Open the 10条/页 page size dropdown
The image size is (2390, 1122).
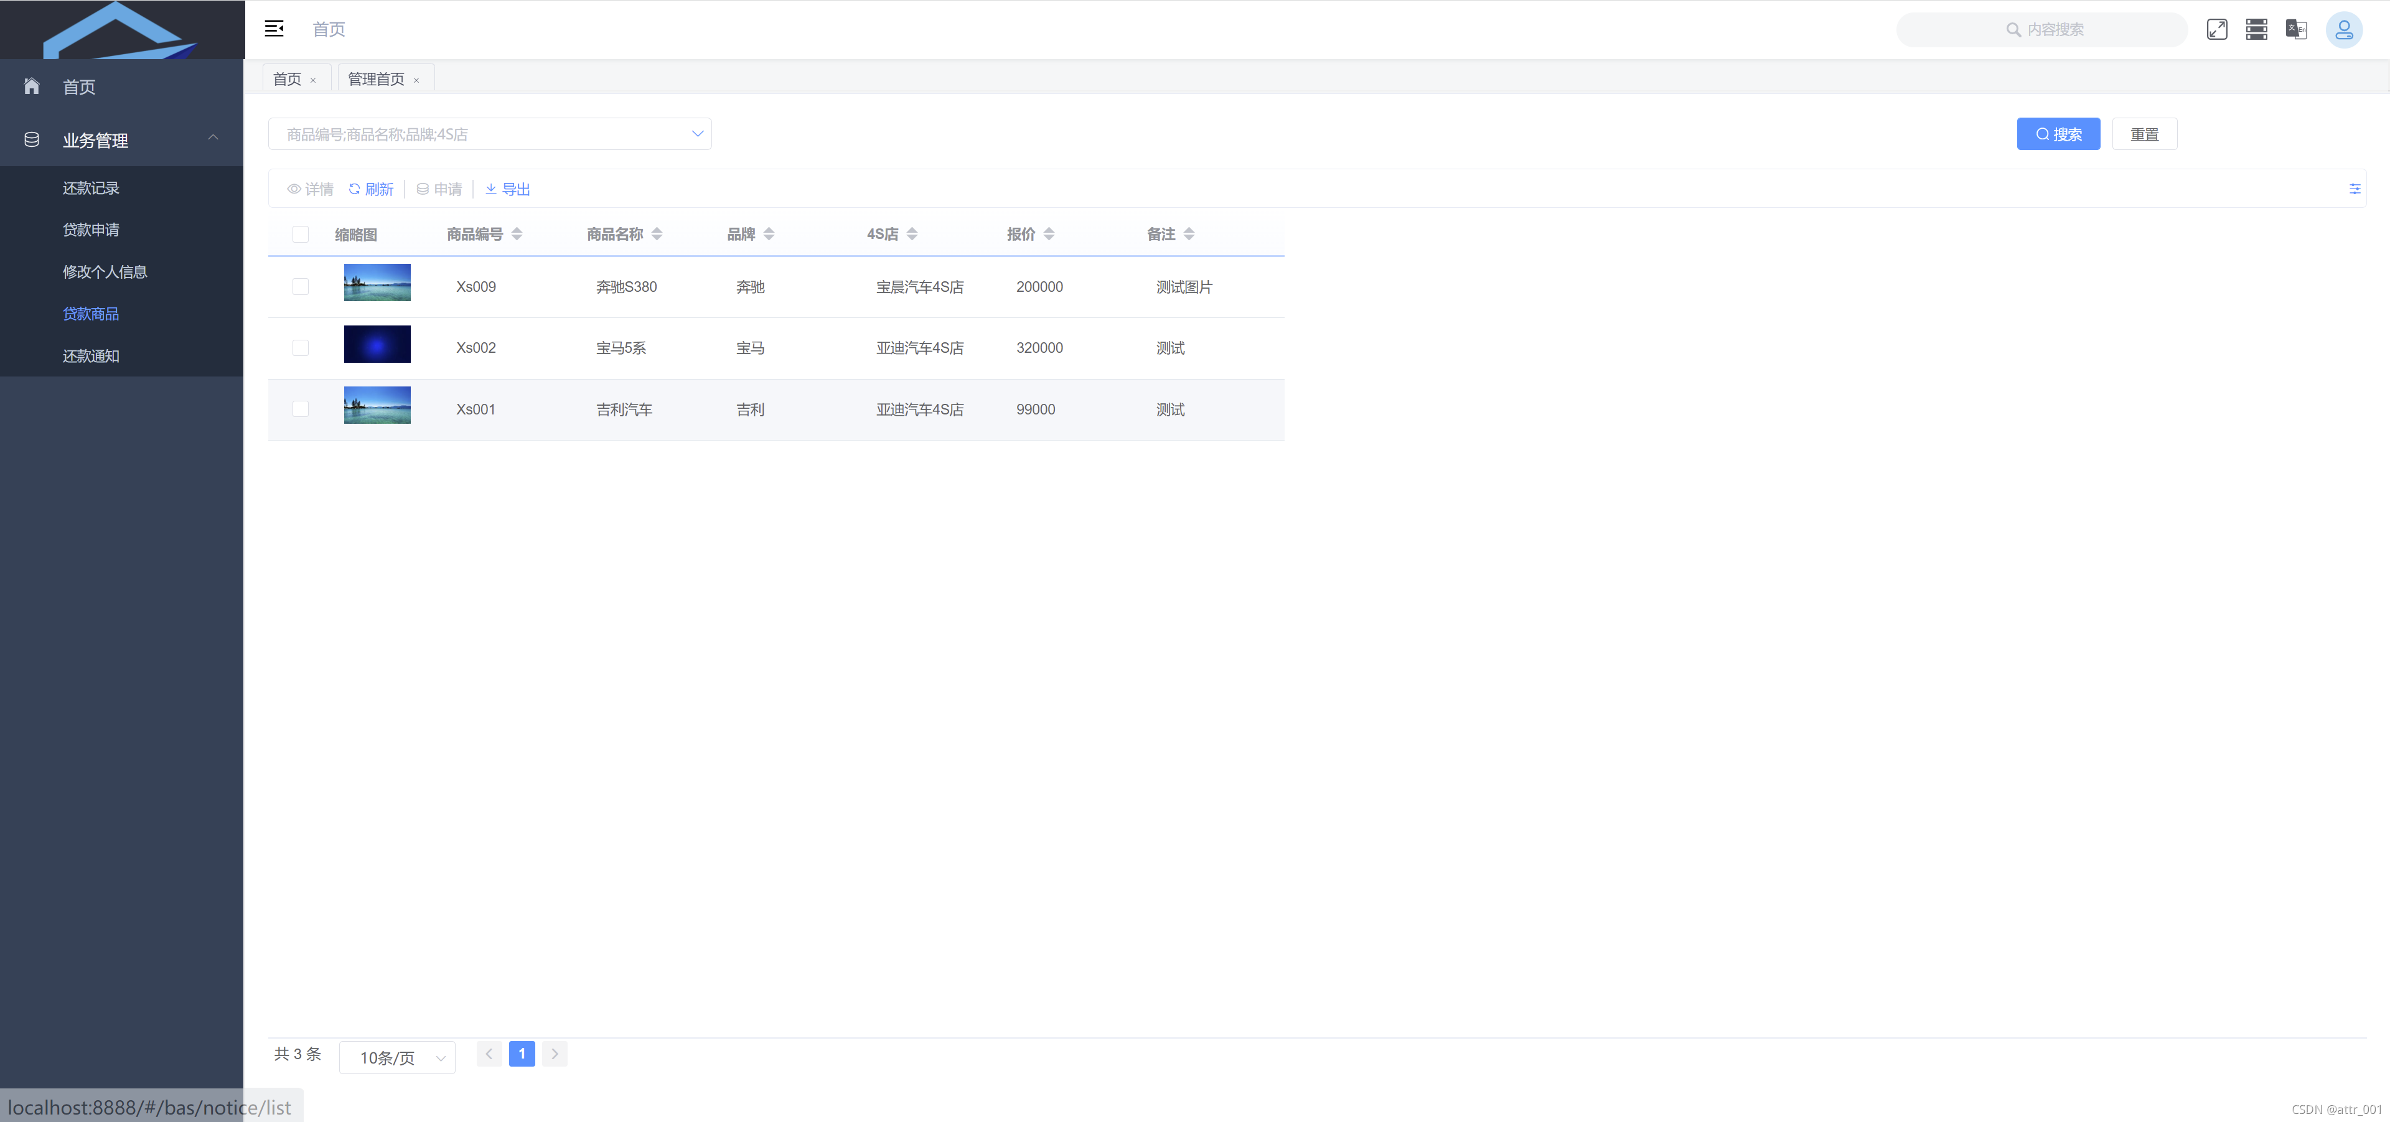397,1057
